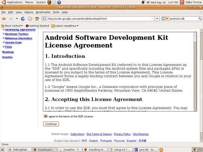
Task: Reload the page with the blue refresh icon
Action: 23,19
